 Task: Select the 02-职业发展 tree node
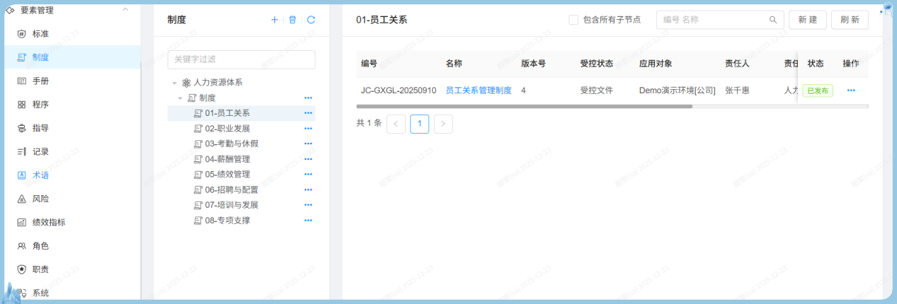pyautogui.click(x=227, y=129)
